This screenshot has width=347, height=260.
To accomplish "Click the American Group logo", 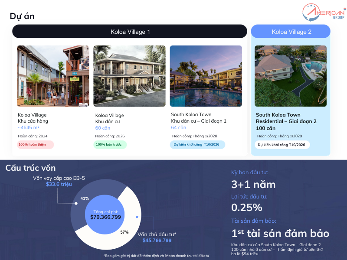I will pos(324,13).
